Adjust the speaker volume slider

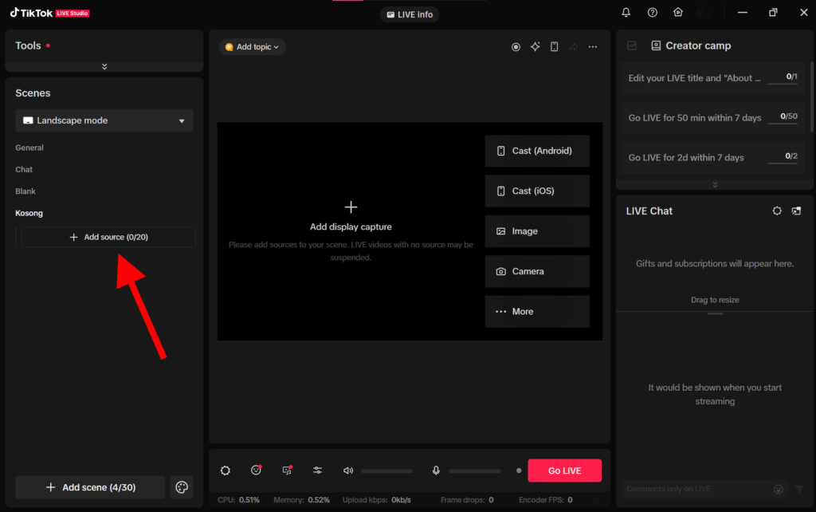click(x=387, y=471)
